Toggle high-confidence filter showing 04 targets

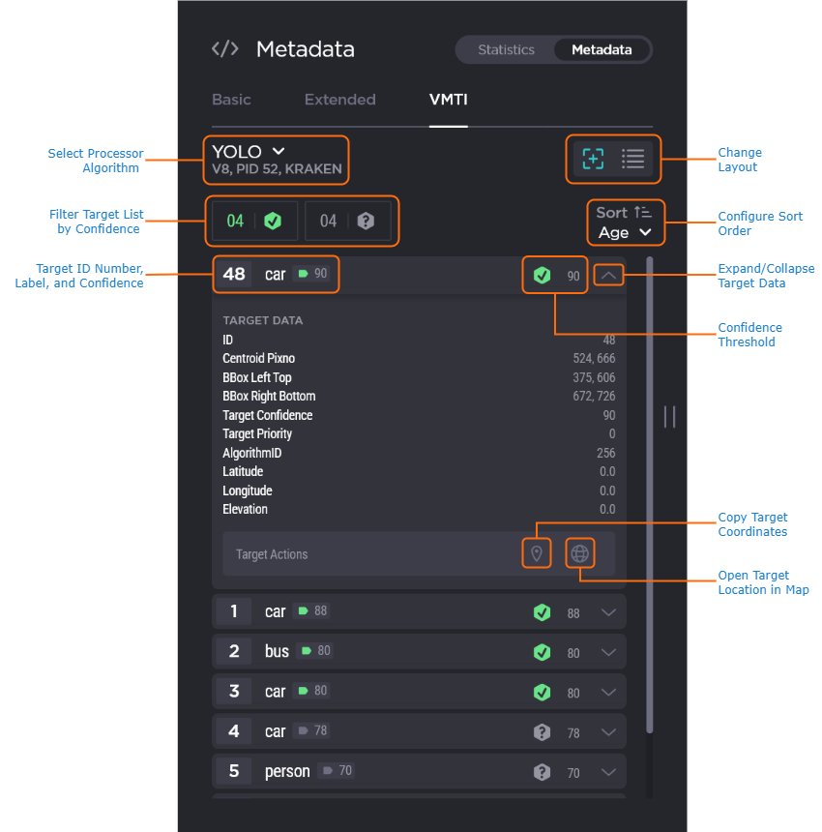click(x=253, y=221)
